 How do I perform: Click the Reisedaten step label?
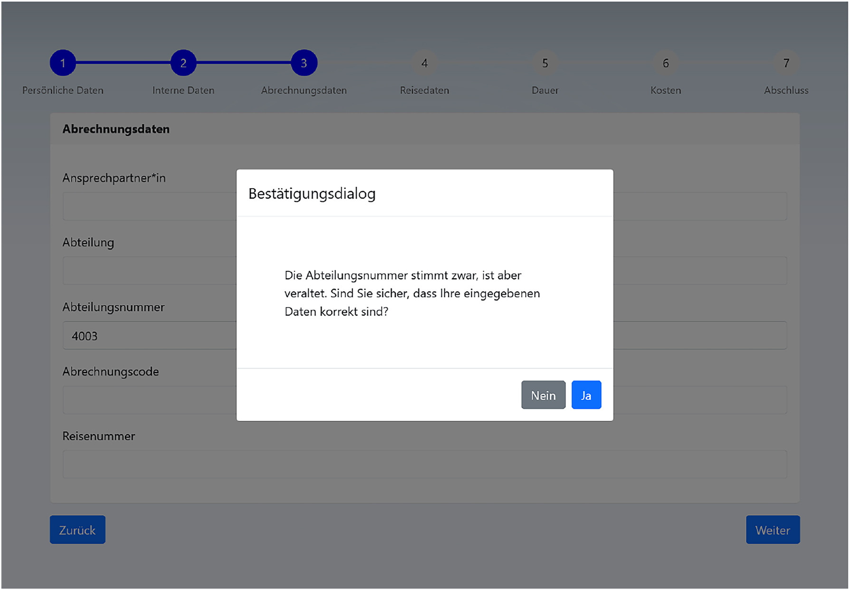424,90
